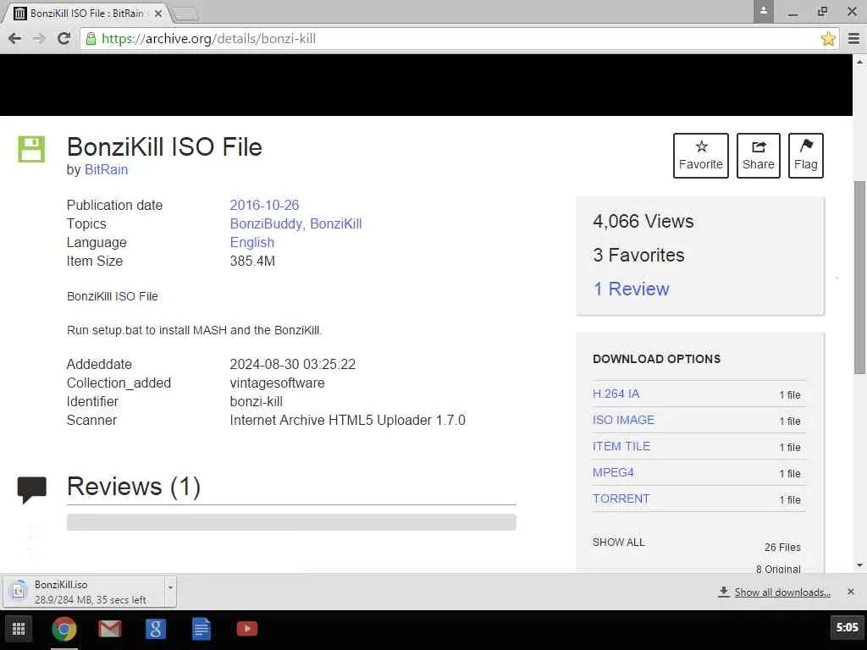The height and width of the screenshot is (650, 867).
Task: Click the Addeddate value 2024-08-30 03:25:22
Action: pos(292,364)
